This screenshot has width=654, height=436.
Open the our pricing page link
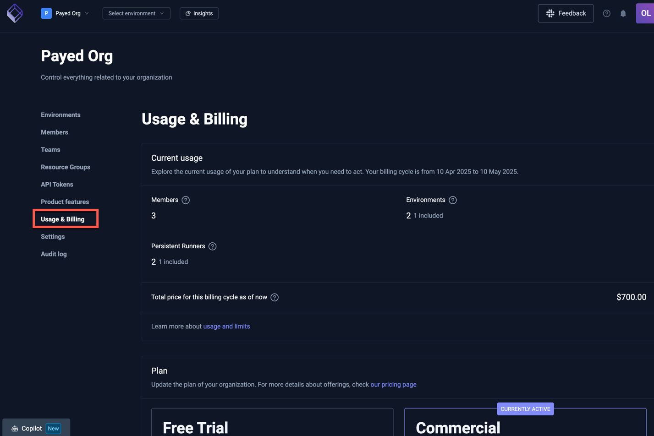(x=393, y=385)
